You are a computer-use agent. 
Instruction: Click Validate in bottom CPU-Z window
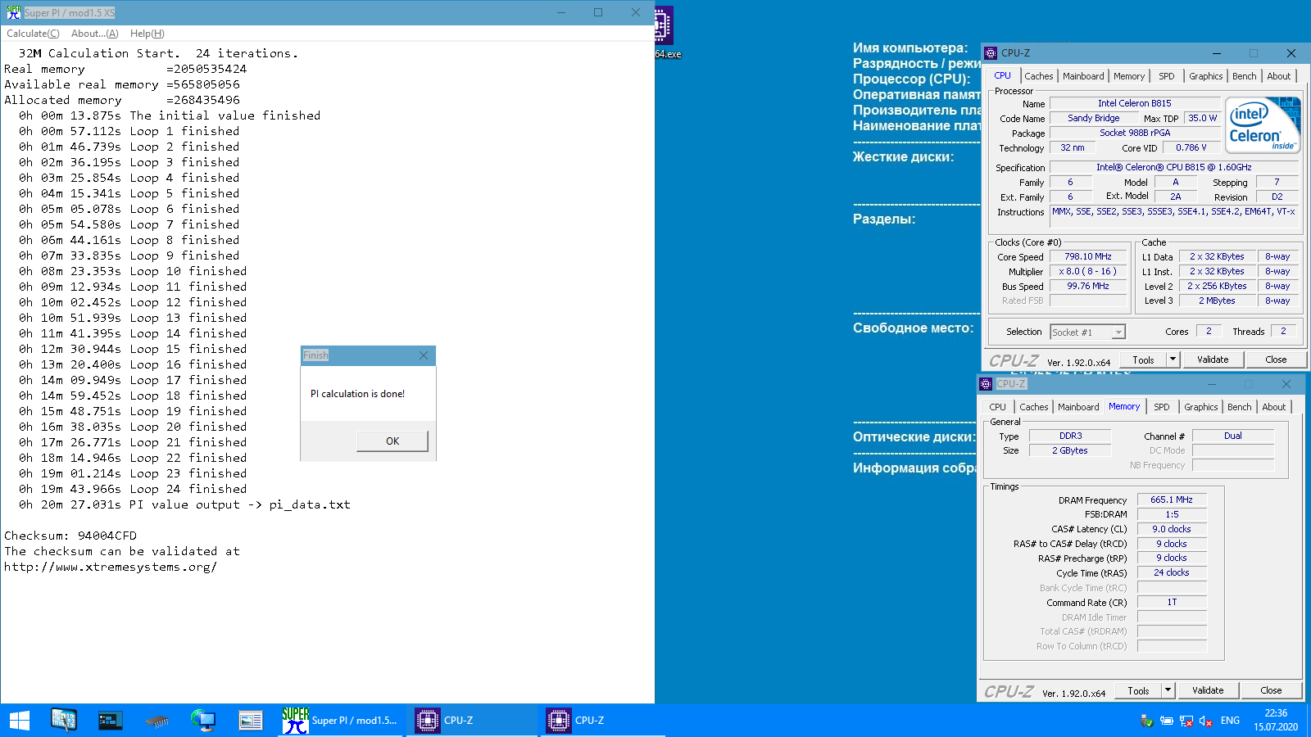(x=1208, y=690)
